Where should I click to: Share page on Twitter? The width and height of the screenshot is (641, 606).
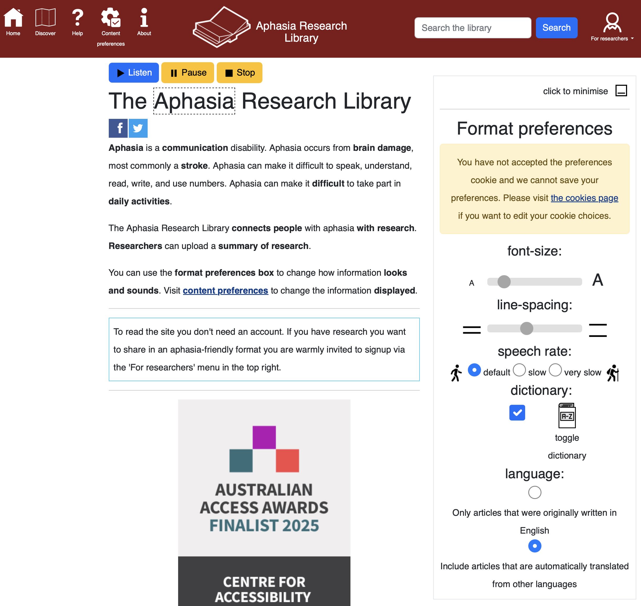coord(138,128)
